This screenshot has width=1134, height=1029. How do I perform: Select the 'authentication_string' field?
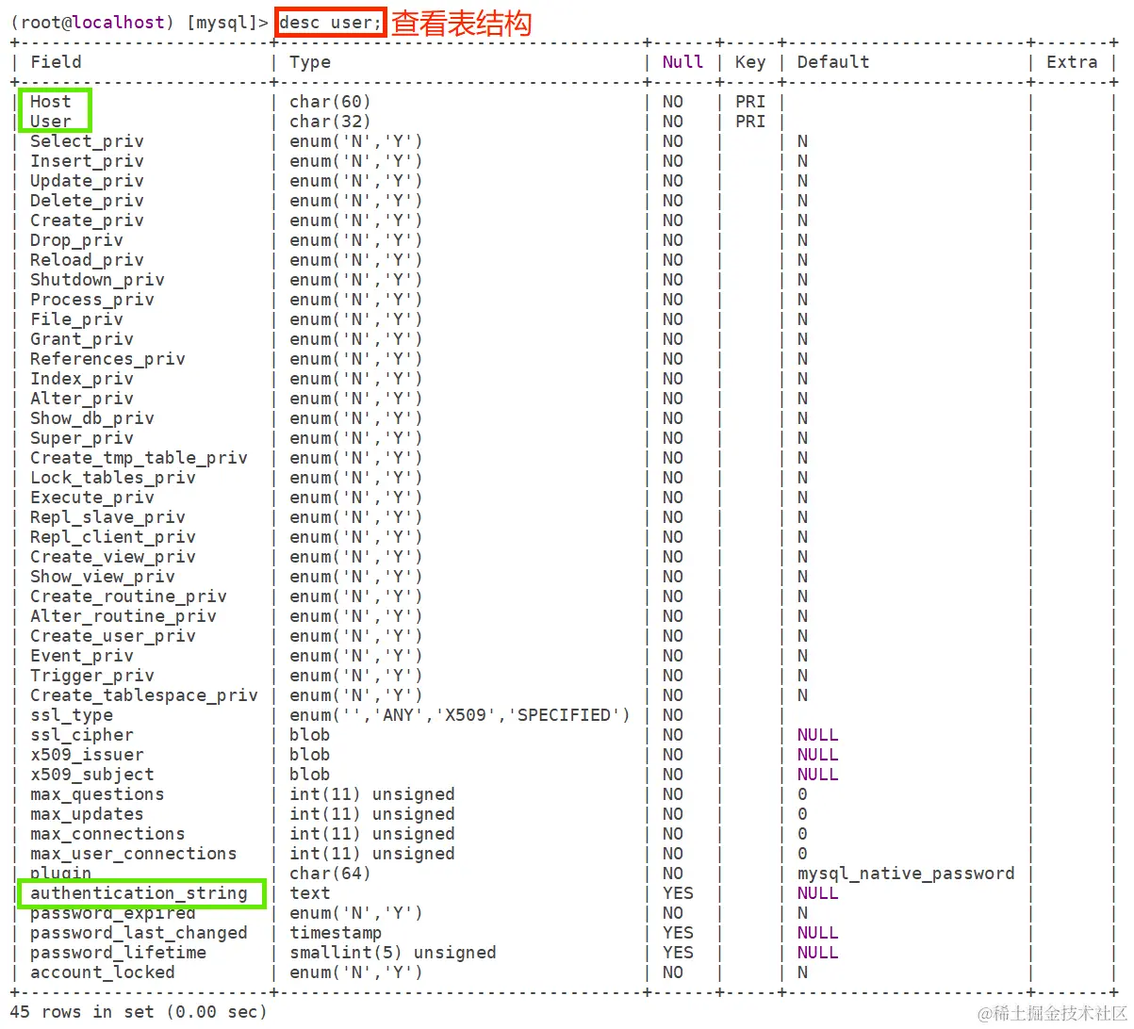point(139,893)
